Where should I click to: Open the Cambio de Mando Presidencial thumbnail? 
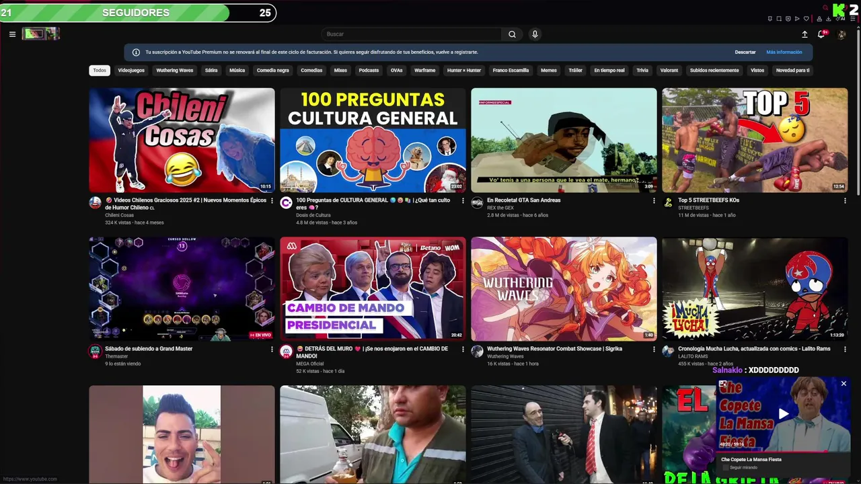pyautogui.click(x=373, y=289)
